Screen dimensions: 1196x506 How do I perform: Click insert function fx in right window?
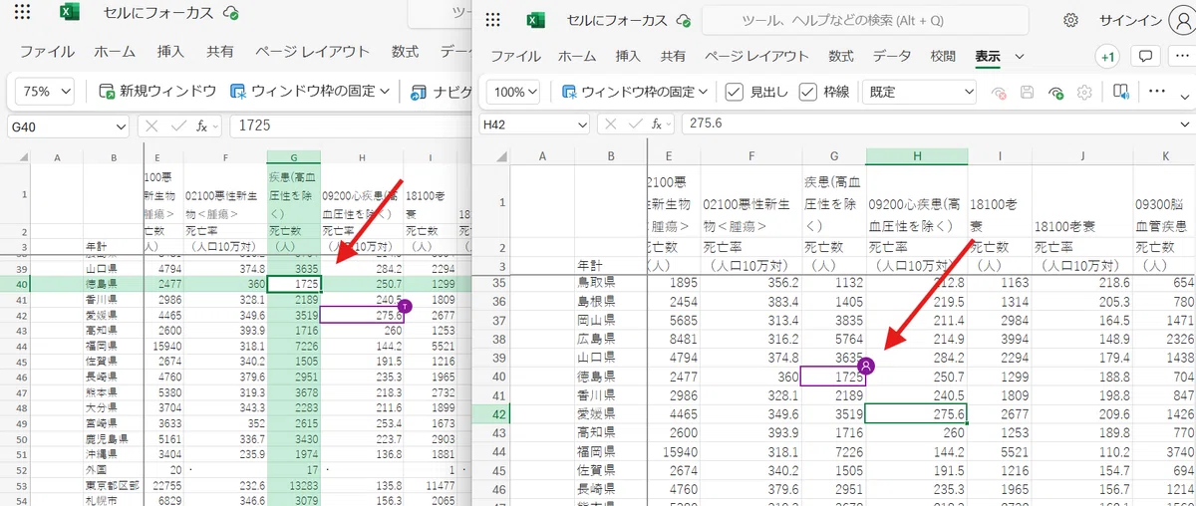point(656,125)
